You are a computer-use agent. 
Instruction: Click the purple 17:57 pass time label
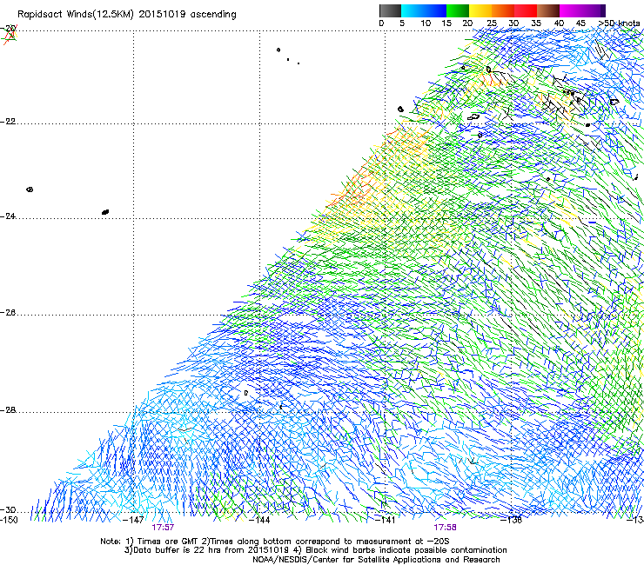163,528
